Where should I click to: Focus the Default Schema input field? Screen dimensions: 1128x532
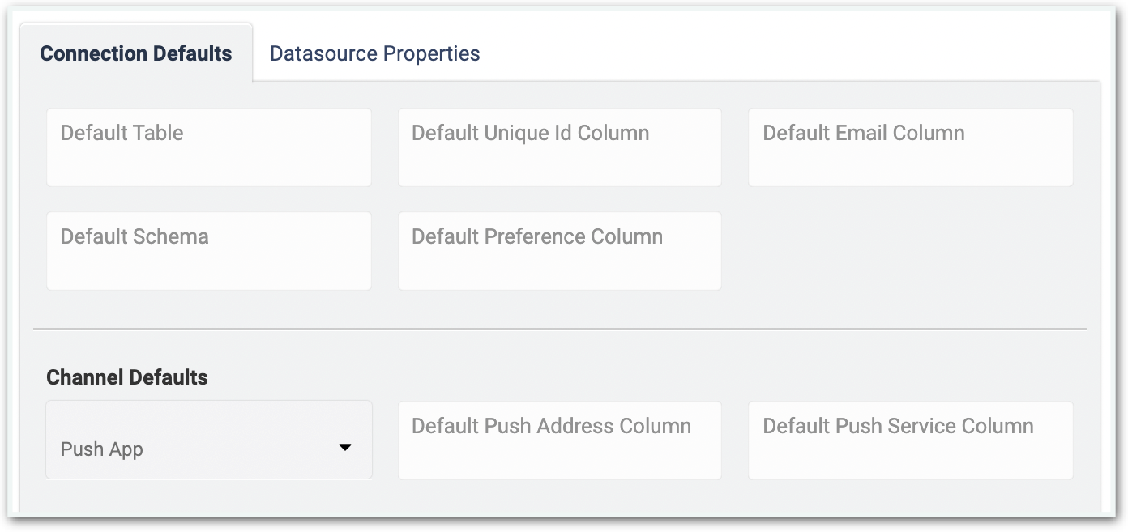pyautogui.click(x=209, y=251)
